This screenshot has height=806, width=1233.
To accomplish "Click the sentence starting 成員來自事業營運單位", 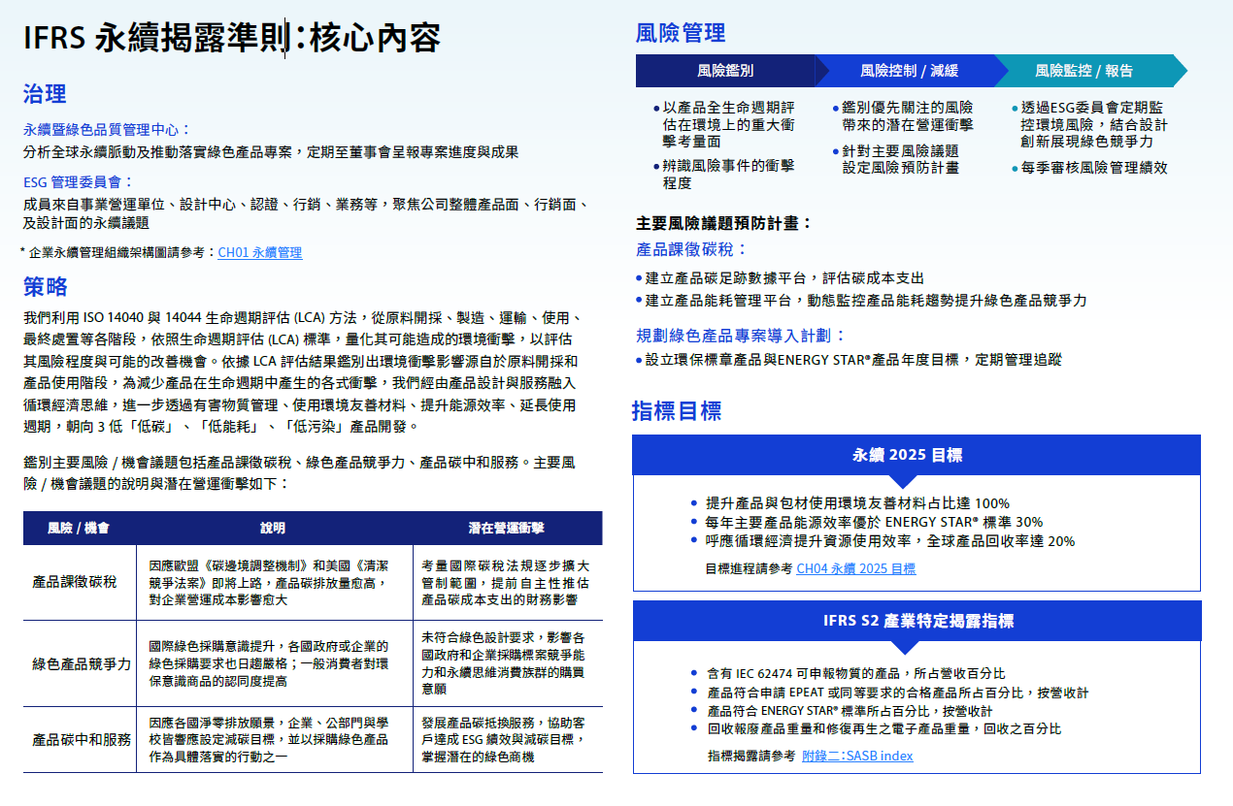I will tap(306, 213).
